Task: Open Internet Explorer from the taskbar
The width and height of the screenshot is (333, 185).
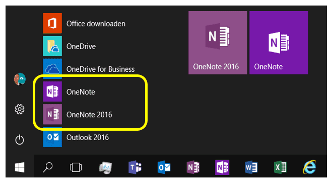Action: point(309,167)
